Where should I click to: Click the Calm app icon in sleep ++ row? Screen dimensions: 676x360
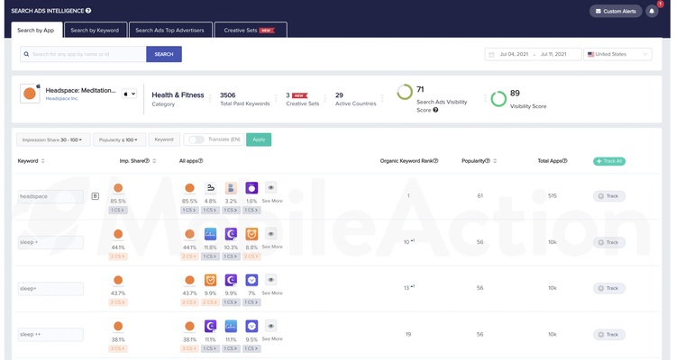pos(231,326)
